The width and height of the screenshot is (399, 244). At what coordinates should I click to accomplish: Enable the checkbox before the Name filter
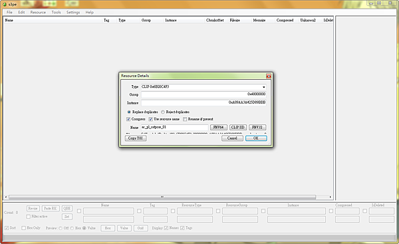(x=79, y=211)
